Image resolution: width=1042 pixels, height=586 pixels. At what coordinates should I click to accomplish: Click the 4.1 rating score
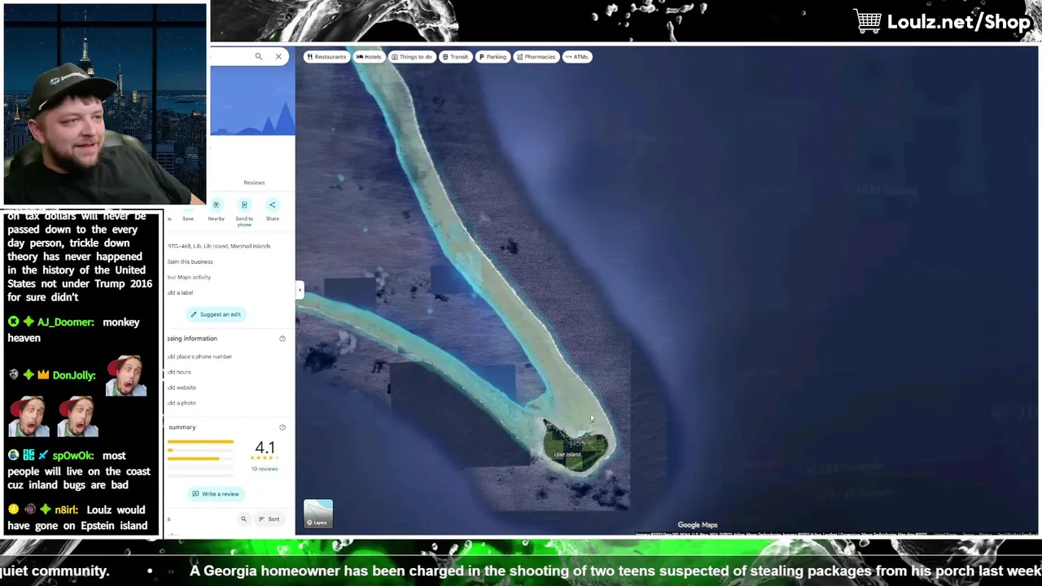click(265, 448)
